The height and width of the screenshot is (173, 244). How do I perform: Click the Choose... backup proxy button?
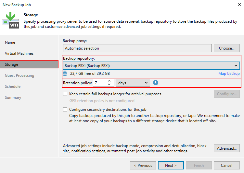click(226, 48)
